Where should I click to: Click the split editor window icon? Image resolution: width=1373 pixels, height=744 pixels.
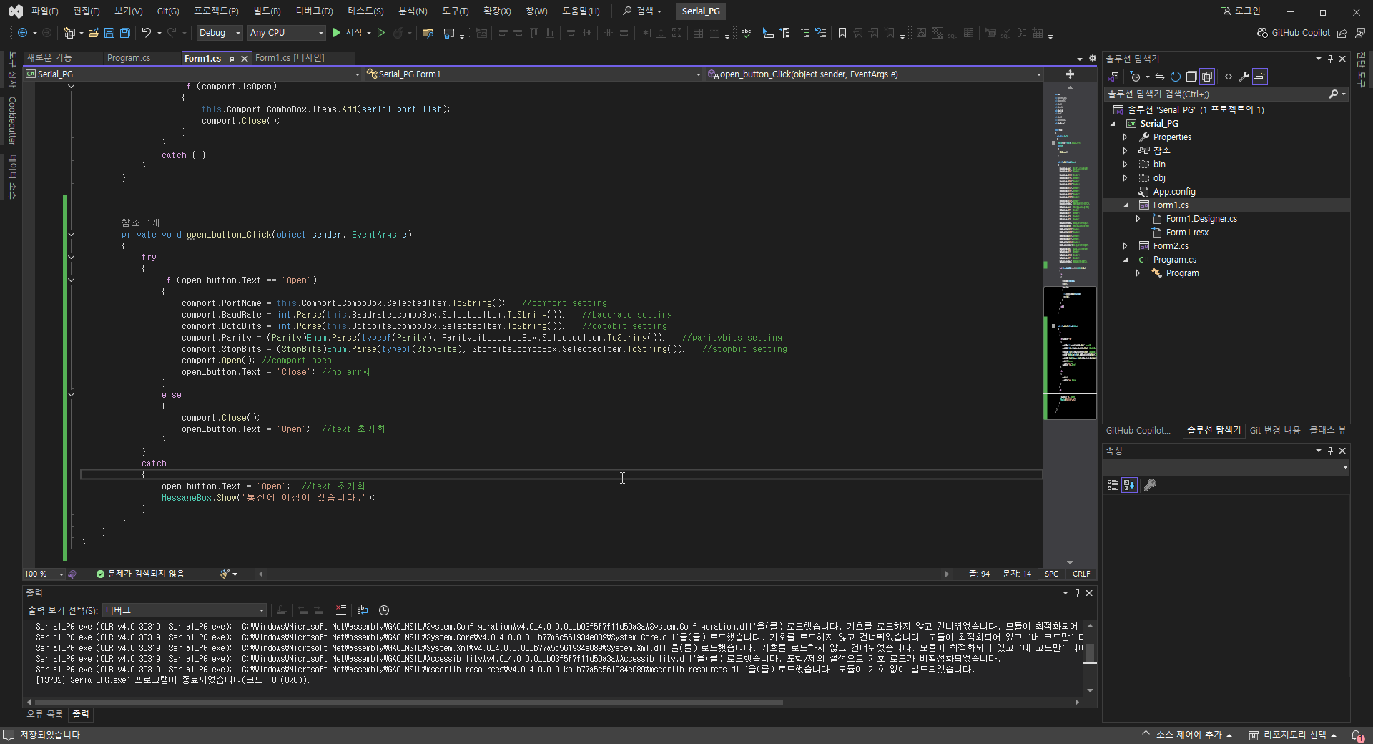(x=1071, y=74)
